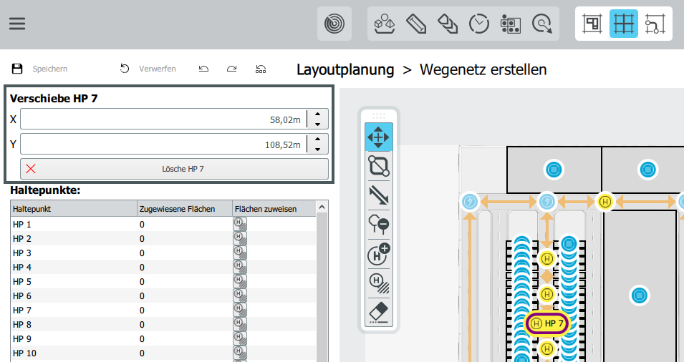Viewport: 684px width, 362px height.
Task: Increase the X coordinate with up arrow
Action: pyautogui.click(x=317, y=115)
